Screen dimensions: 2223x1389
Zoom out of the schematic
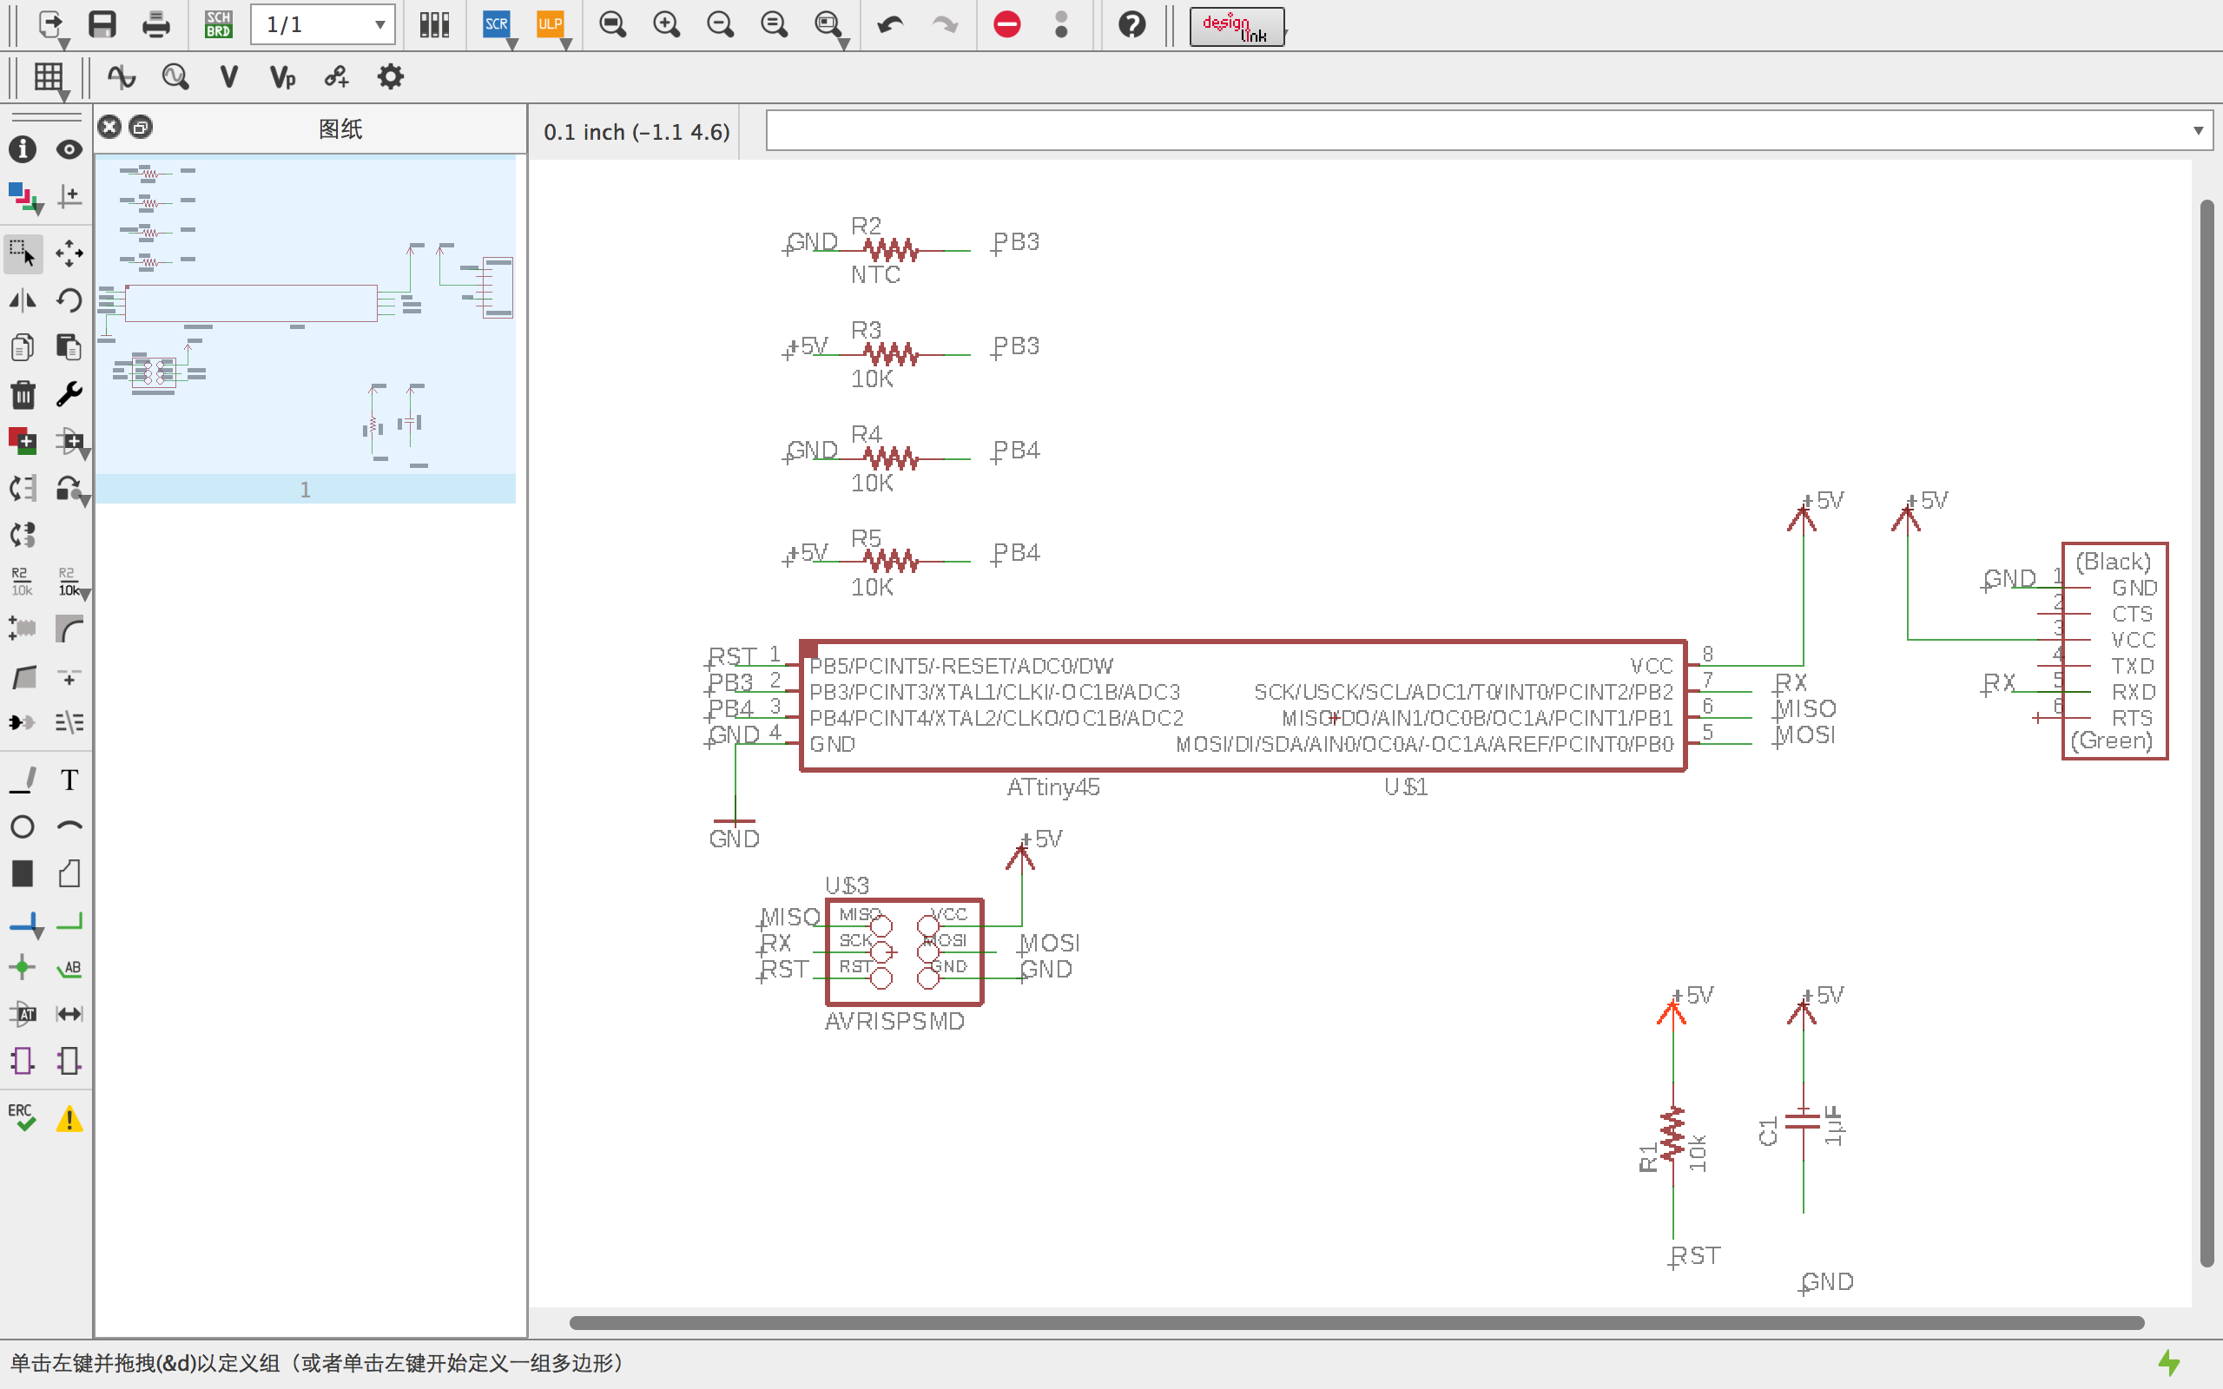[720, 25]
